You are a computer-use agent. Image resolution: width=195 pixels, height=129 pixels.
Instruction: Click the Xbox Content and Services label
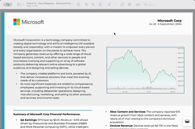coord(128,112)
